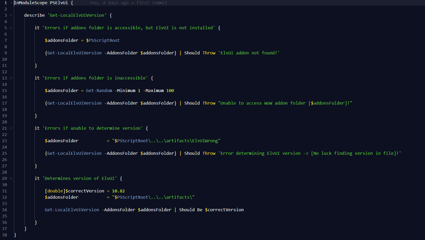Image resolution: width=425 pixels, height=240 pixels.
Task: Fold the 'Determines version of ElvUI' it block
Action: pos(11,178)
